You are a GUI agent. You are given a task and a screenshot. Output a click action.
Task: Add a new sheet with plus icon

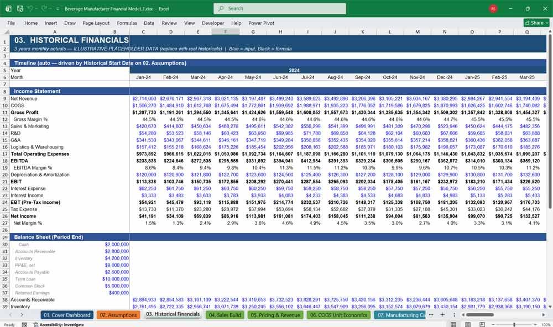442,315
